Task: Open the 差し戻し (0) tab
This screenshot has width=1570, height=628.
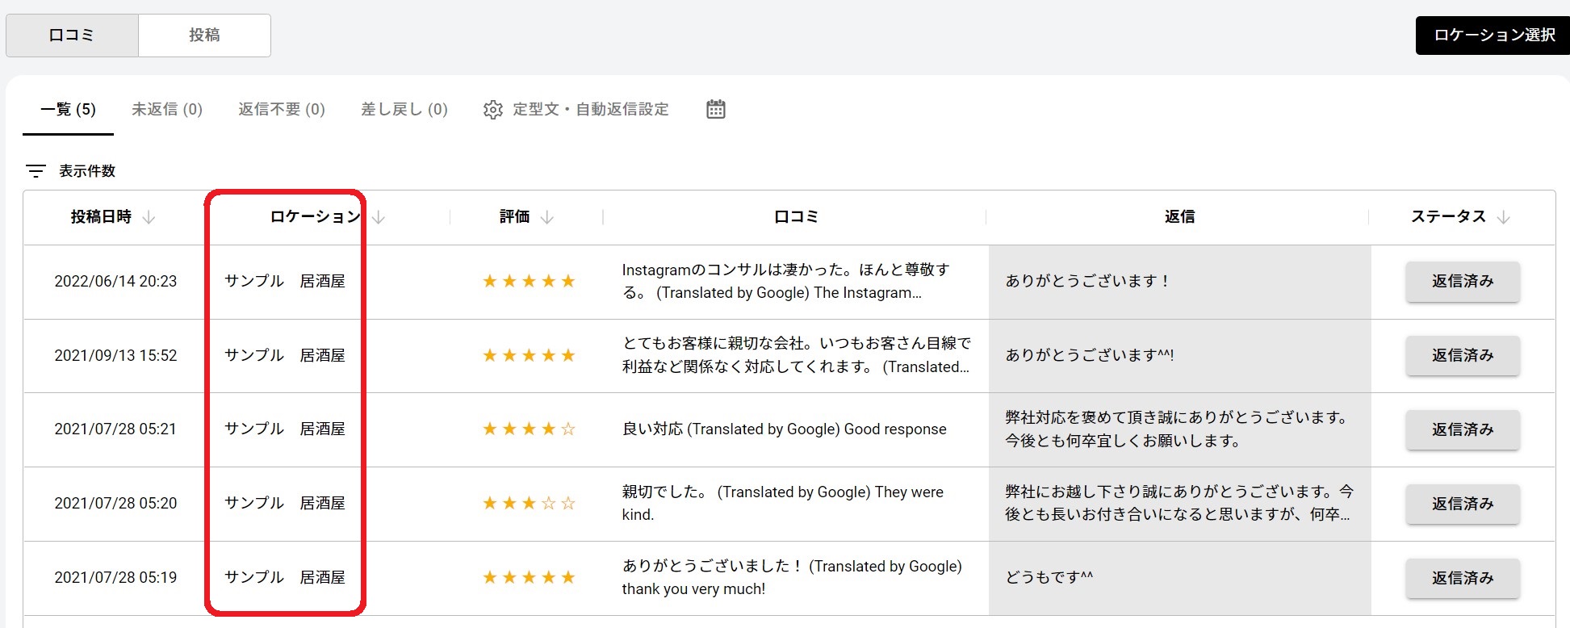Action: 404,109
